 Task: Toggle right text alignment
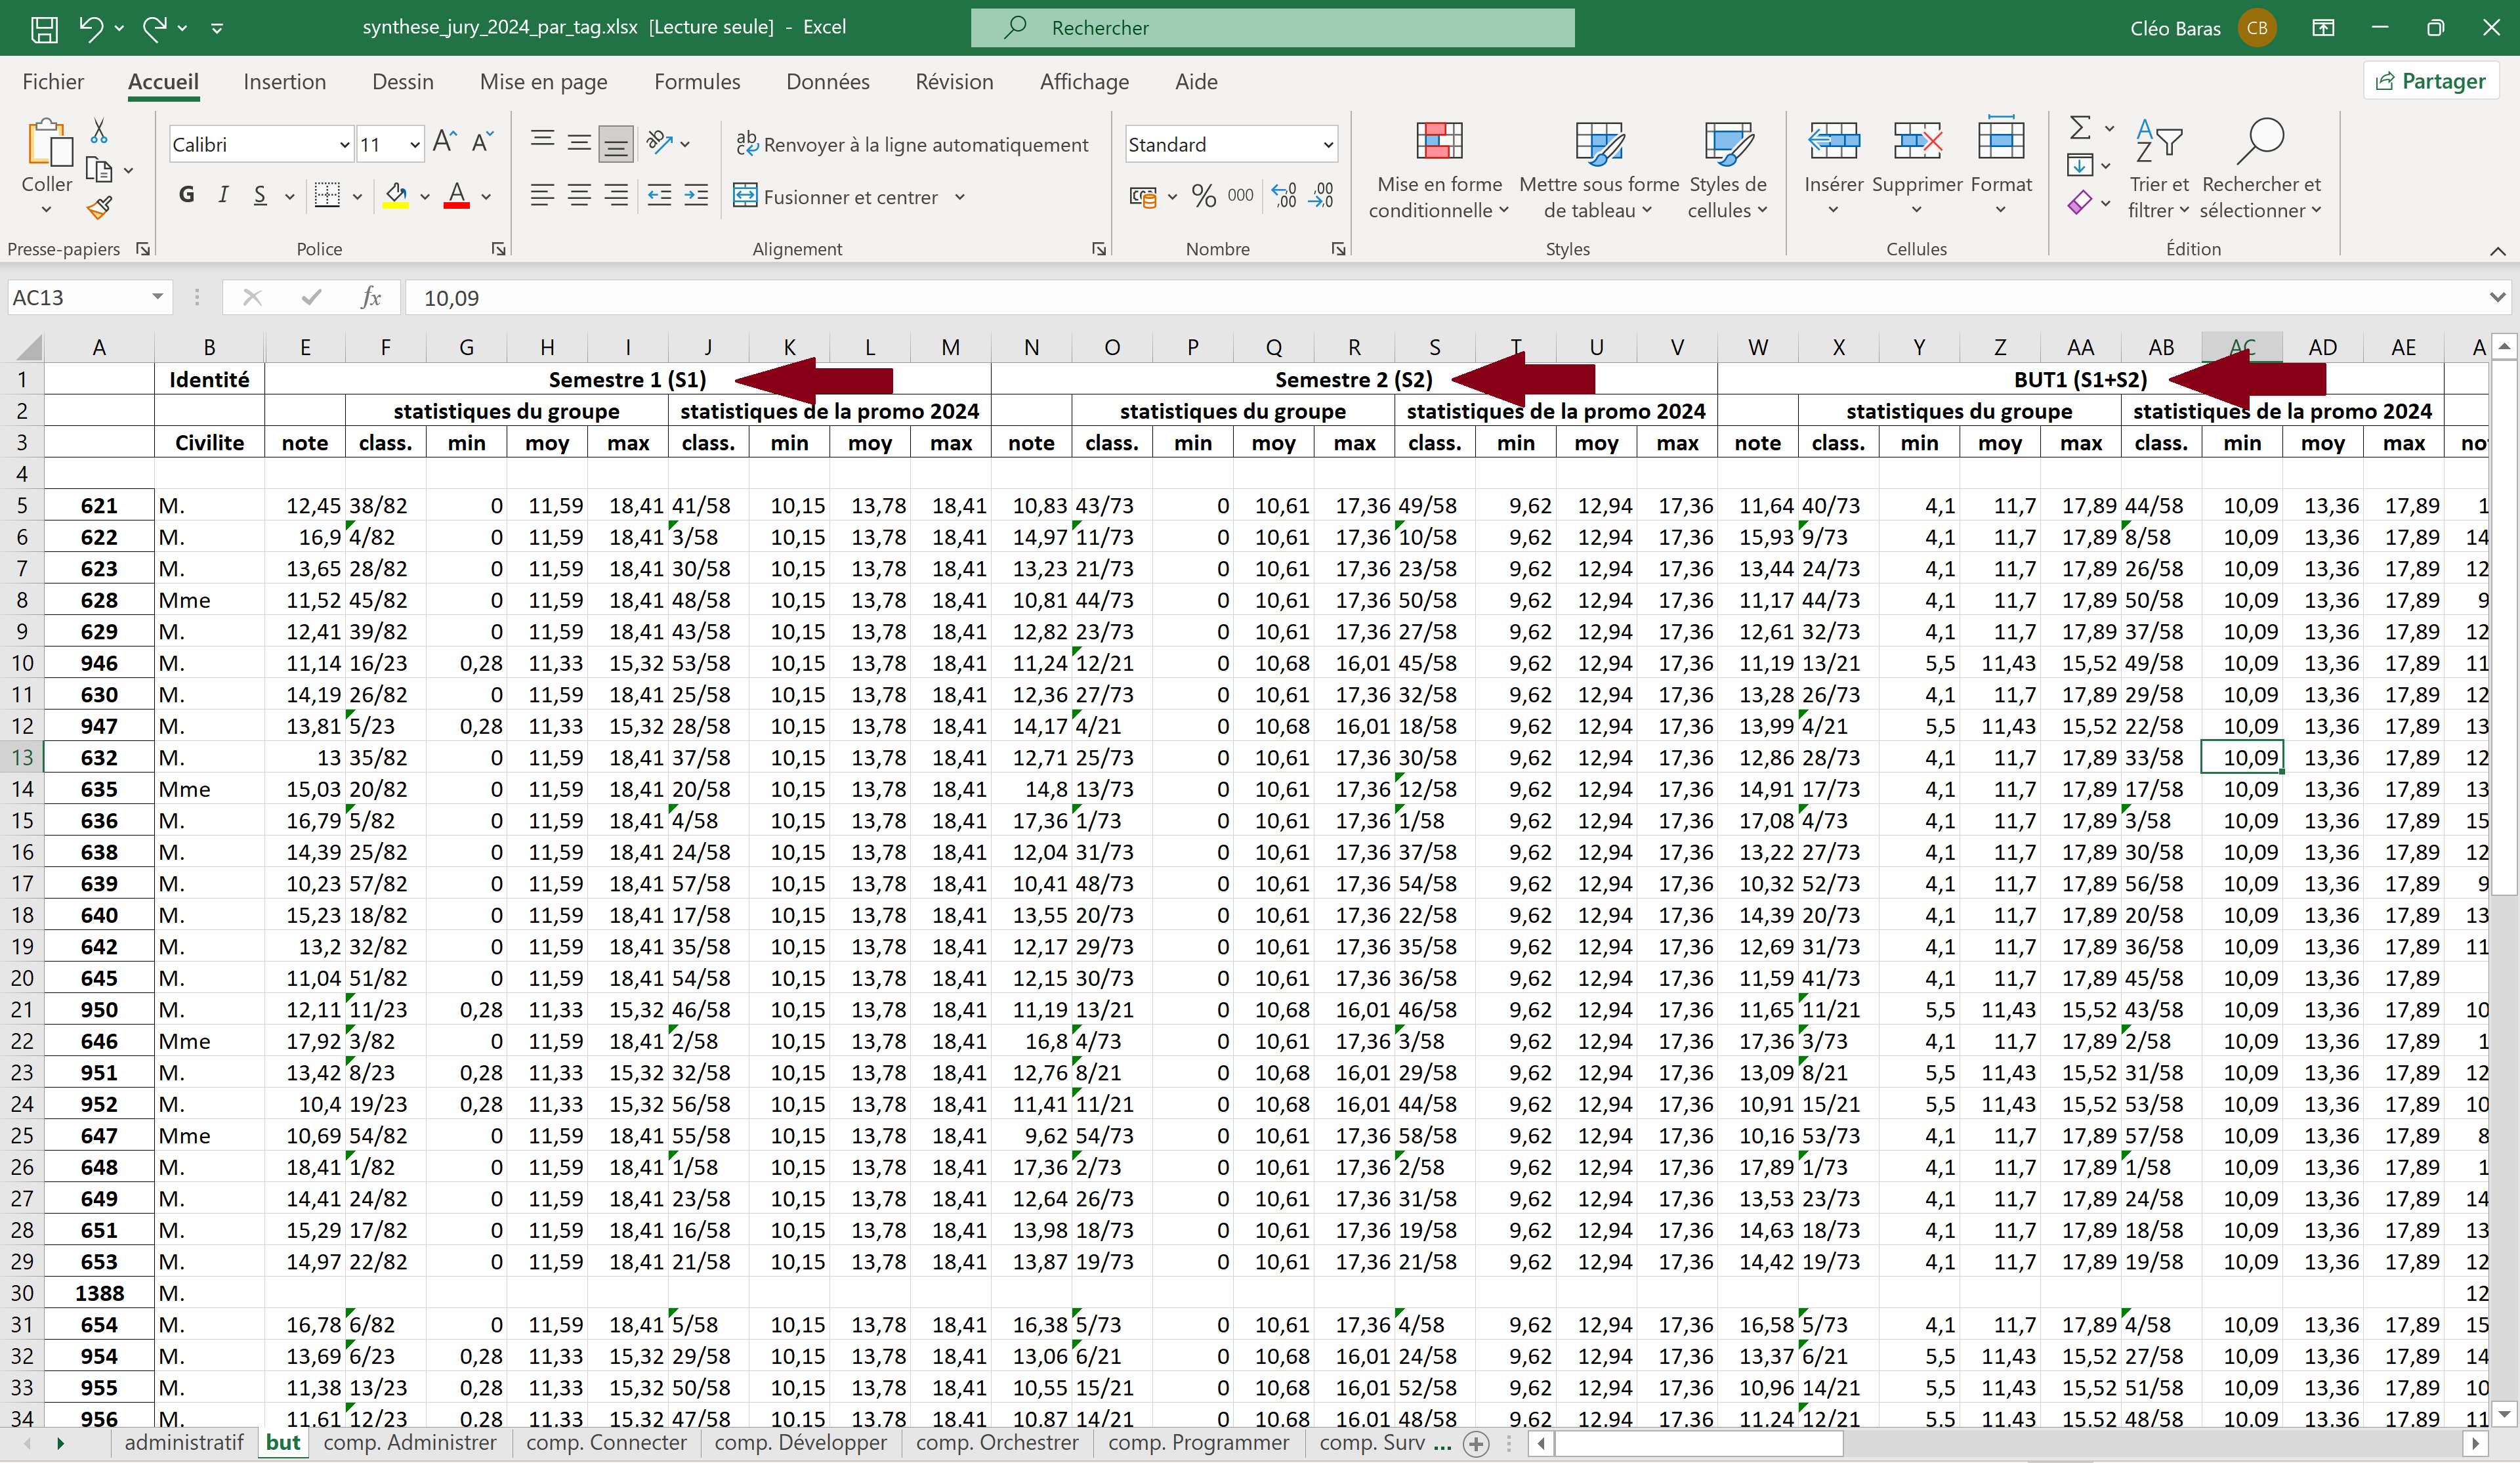coord(616,195)
